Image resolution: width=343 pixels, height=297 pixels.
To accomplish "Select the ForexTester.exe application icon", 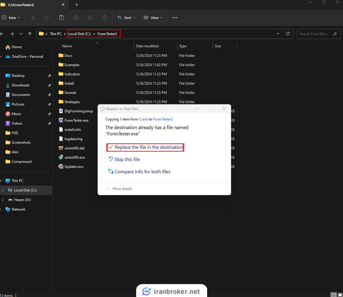I will pos(61,120).
